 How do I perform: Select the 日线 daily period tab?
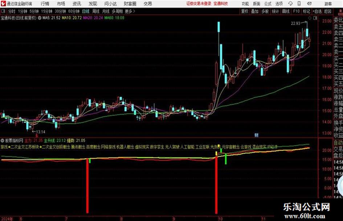click(86, 11)
